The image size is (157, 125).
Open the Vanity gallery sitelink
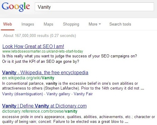[x=58, y=94]
